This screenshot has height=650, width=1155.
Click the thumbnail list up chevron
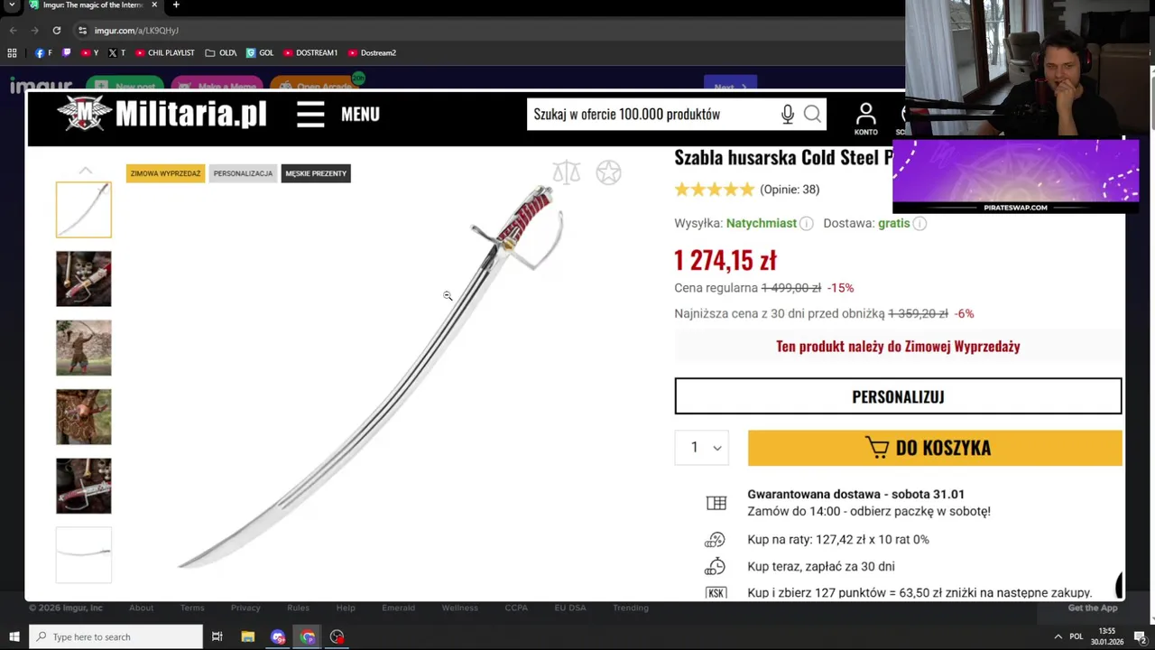click(86, 171)
